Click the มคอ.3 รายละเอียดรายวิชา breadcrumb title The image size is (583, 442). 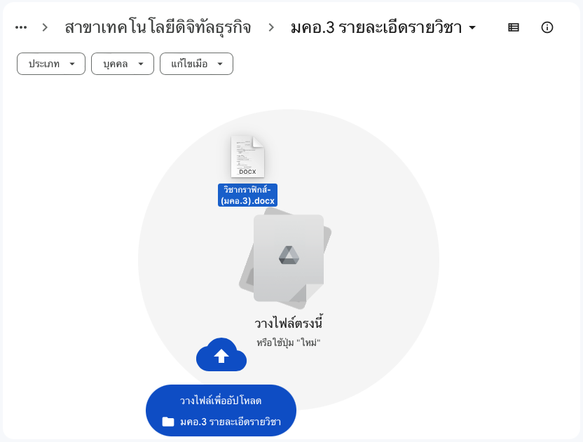[376, 27]
